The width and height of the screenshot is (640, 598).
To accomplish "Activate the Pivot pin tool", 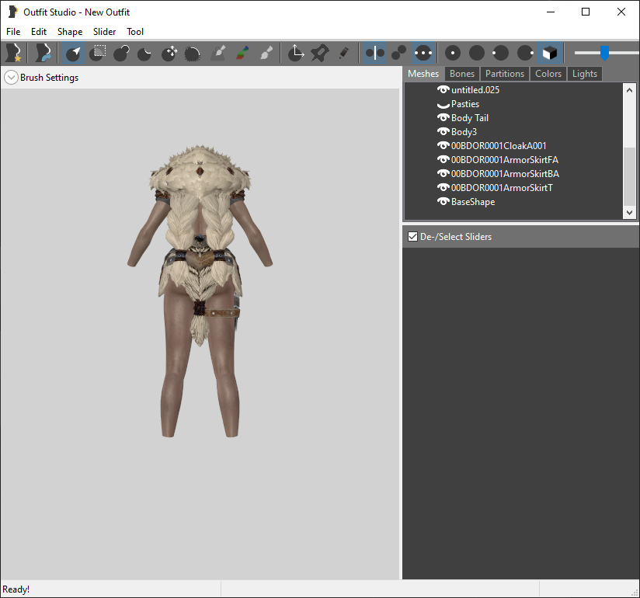I will point(319,53).
